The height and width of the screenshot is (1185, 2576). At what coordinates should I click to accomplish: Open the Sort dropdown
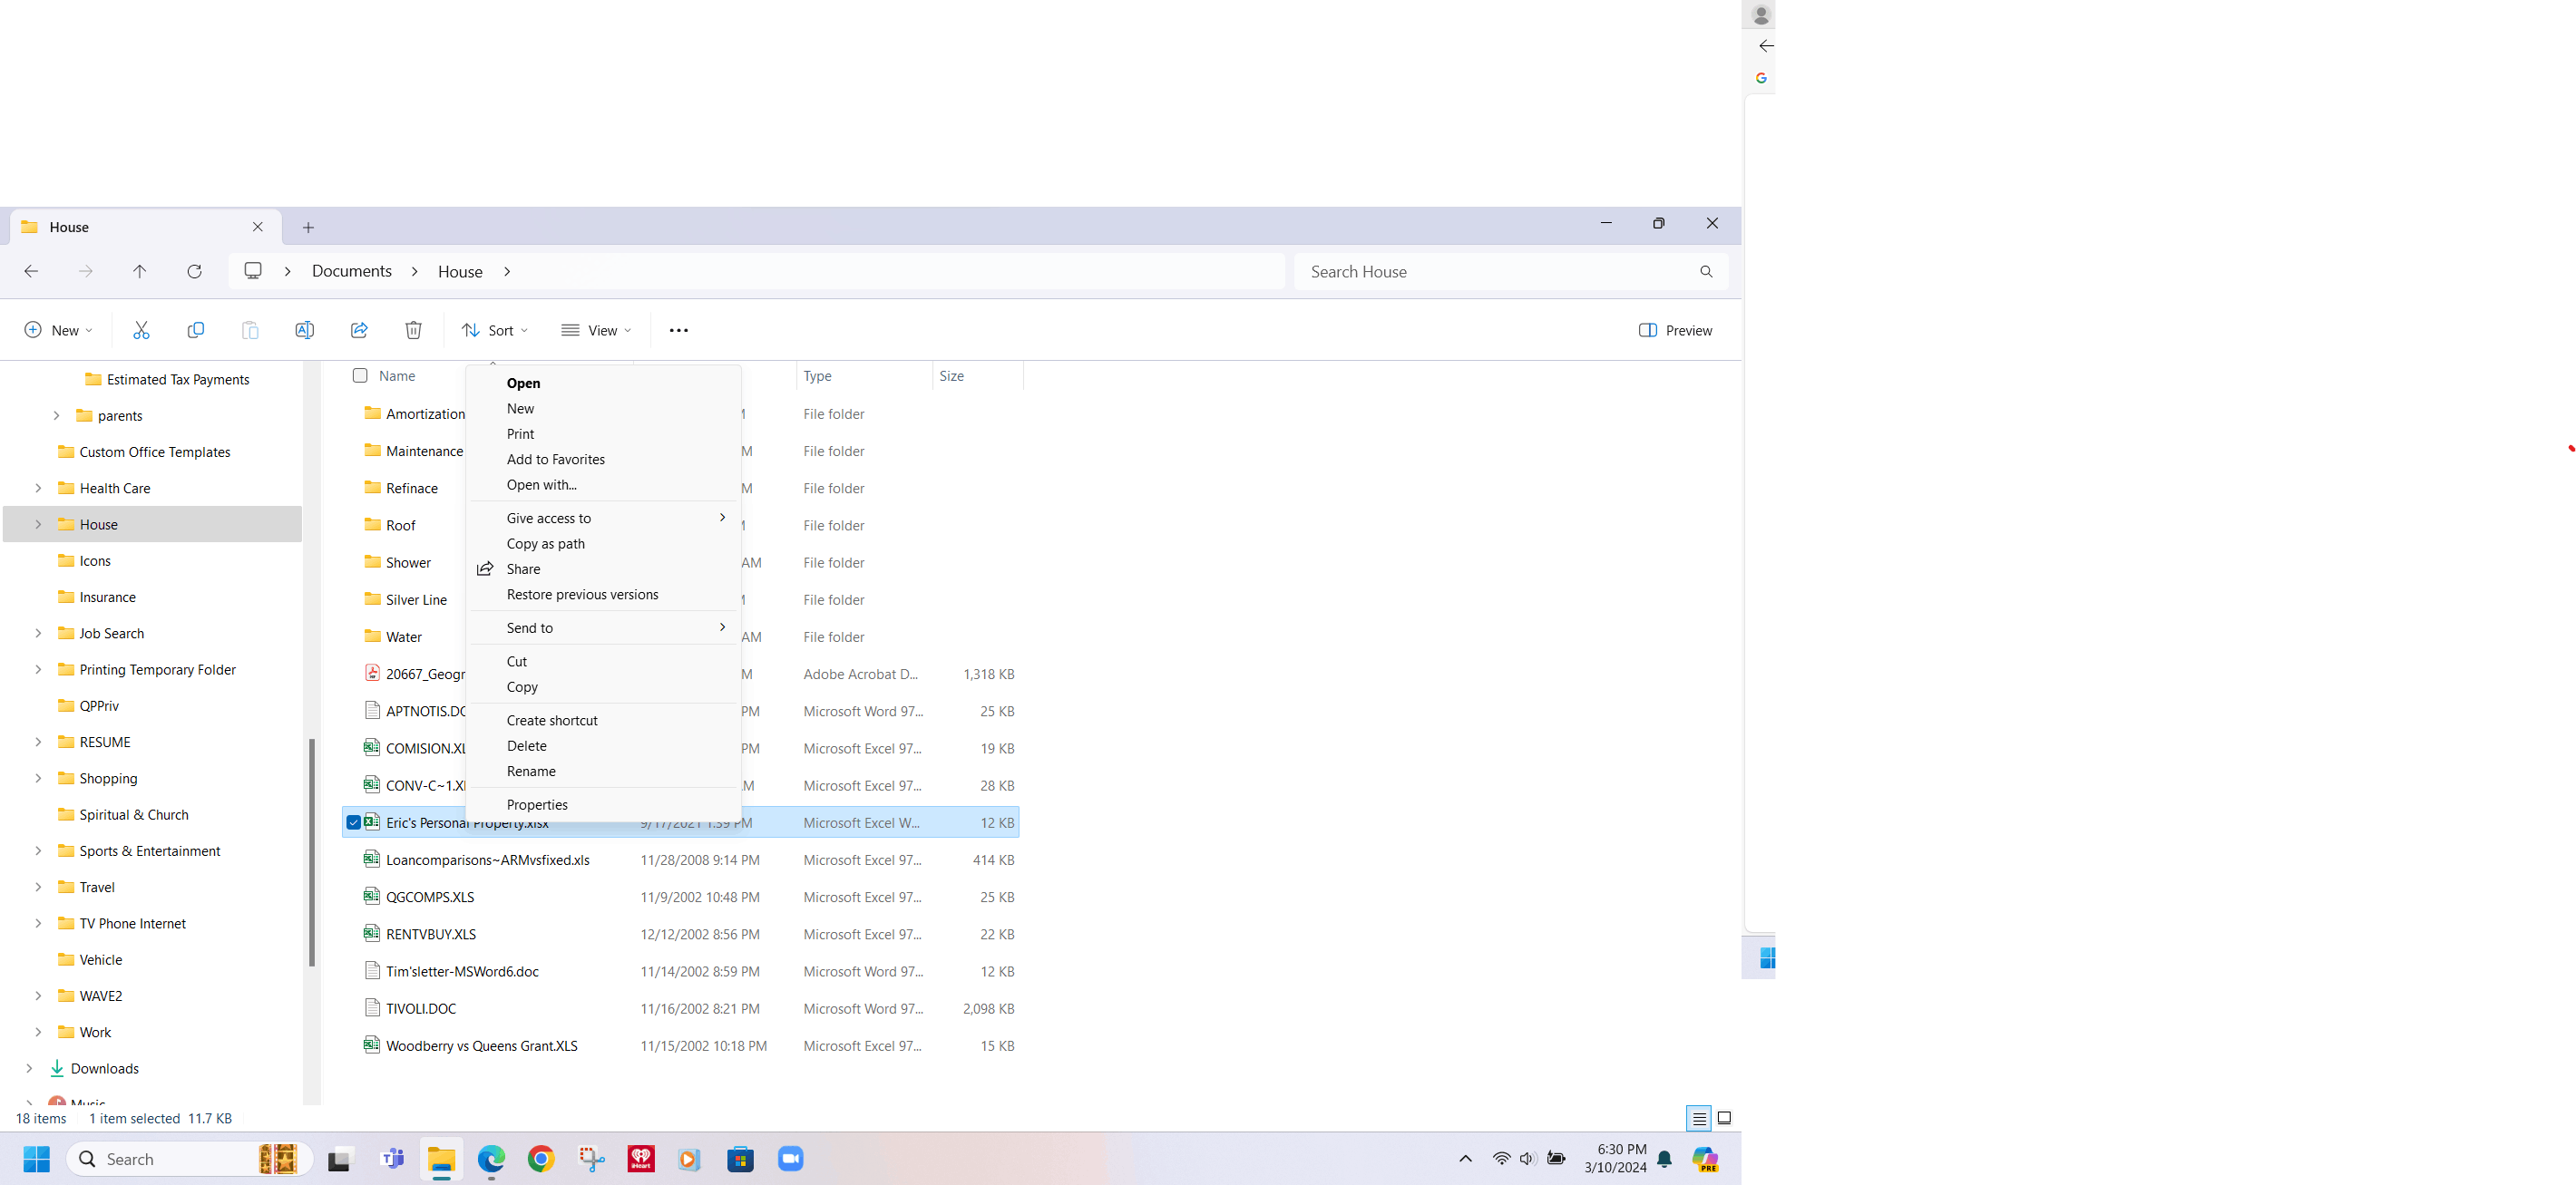pyautogui.click(x=494, y=330)
